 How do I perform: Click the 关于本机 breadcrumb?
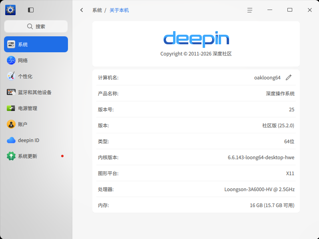point(119,10)
